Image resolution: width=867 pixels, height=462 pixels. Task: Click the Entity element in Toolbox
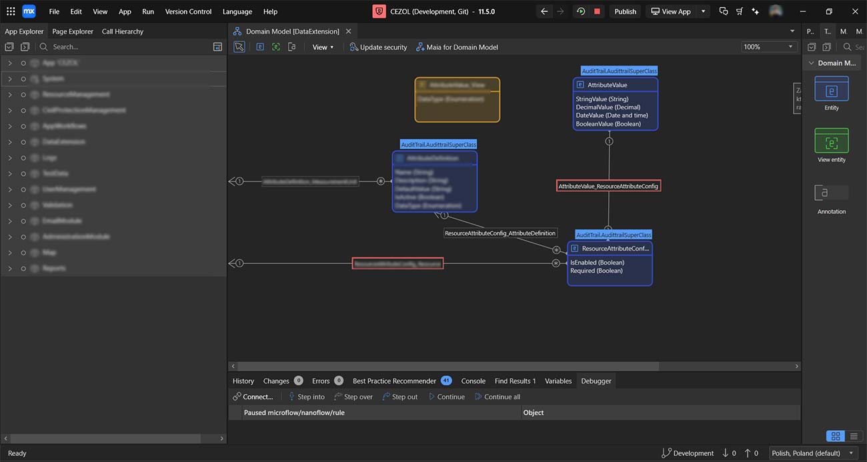(831, 93)
